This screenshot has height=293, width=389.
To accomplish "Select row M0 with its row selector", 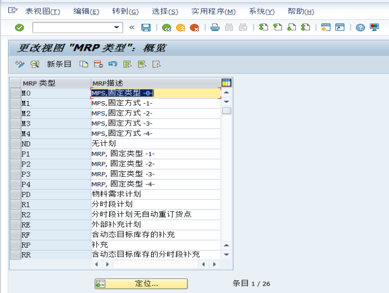I will pos(15,93).
